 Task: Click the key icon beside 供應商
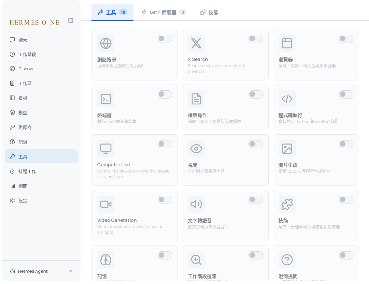coord(12,127)
